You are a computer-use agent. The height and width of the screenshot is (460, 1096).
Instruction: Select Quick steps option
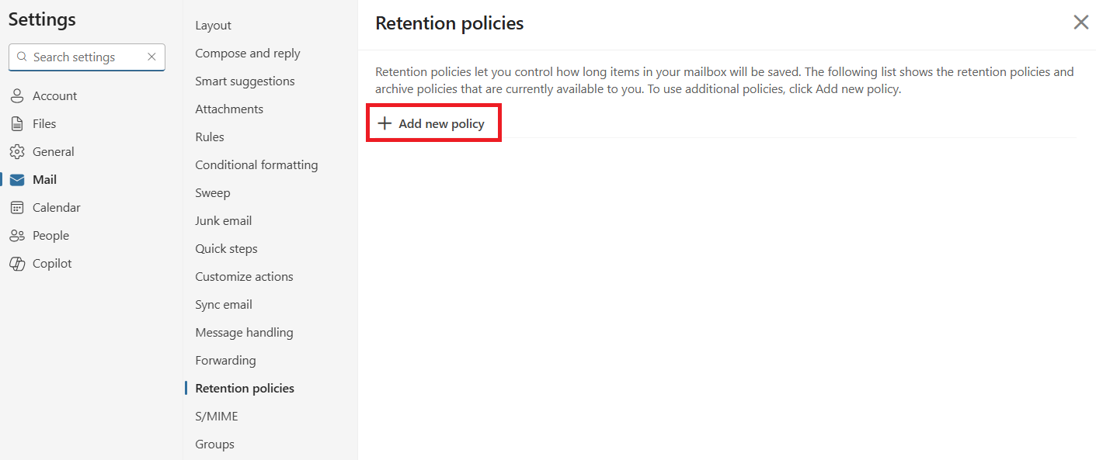click(226, 249)
